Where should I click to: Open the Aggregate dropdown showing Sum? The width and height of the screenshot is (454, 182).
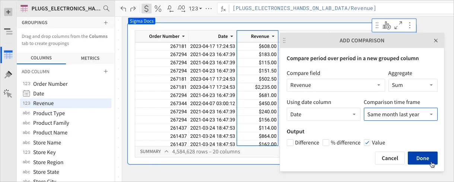coord(413,85)
